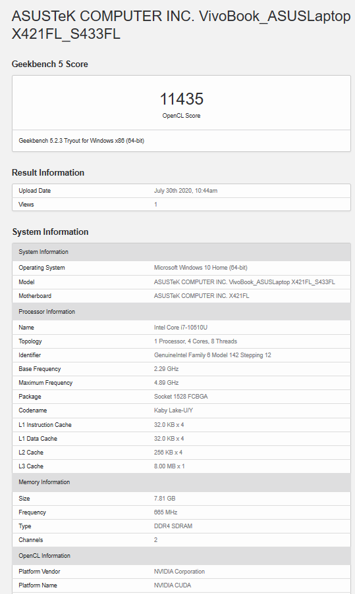Image resolution: width=355 pixels, height=594 pixels.
Task: Click the Processor Information section header
Action: [181, 312]
